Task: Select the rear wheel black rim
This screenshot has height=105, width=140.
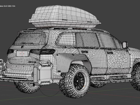Action: pyautogui.click(x=79, y=81)
